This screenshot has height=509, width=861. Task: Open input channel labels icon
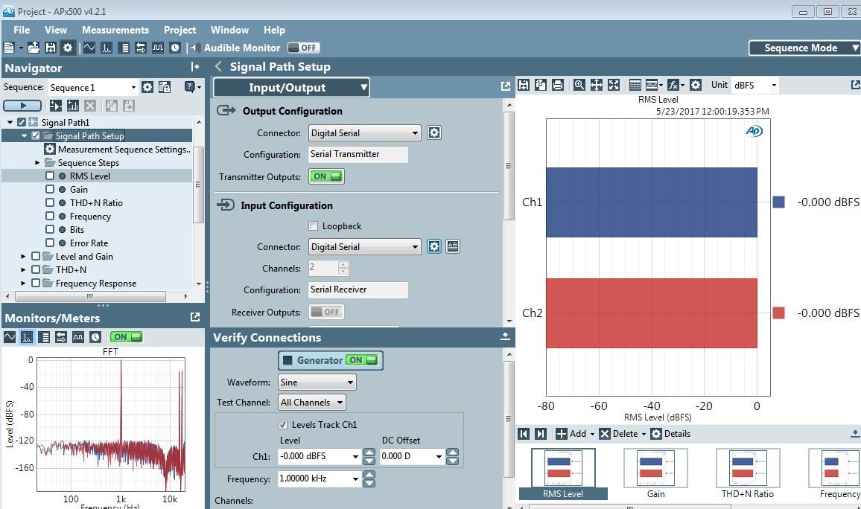coord(452,247)
